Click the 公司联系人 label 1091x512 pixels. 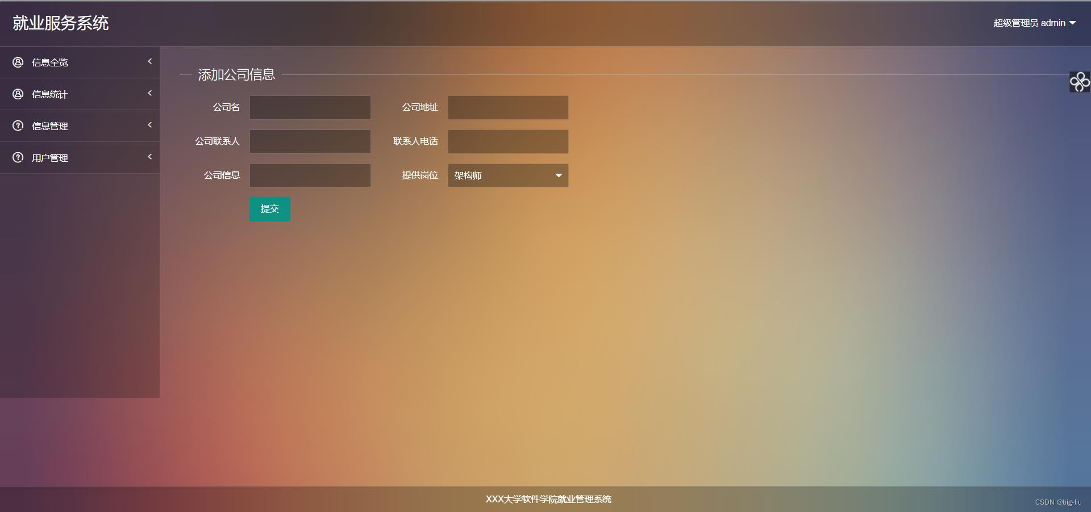click(218, 141)
